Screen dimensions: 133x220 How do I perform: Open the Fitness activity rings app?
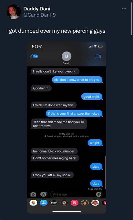[x=64, y=203]
